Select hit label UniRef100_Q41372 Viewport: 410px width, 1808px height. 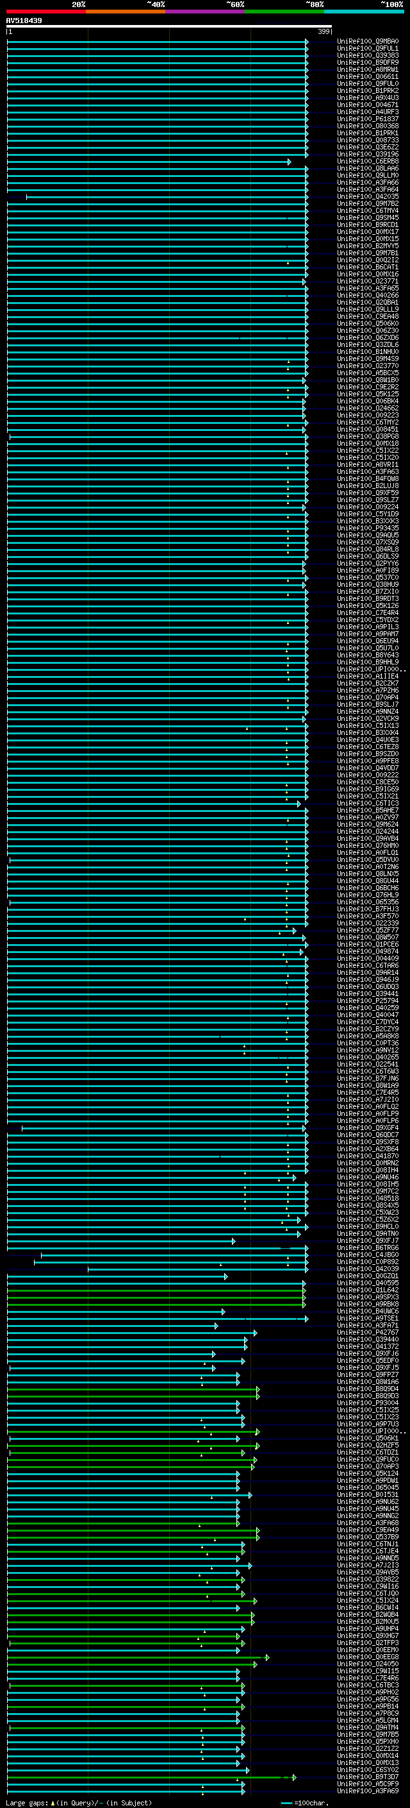(x=368, y=1346)
